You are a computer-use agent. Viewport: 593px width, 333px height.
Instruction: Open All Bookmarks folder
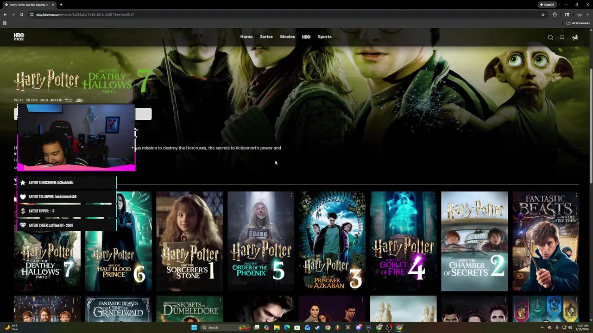[x=578, y=23]
